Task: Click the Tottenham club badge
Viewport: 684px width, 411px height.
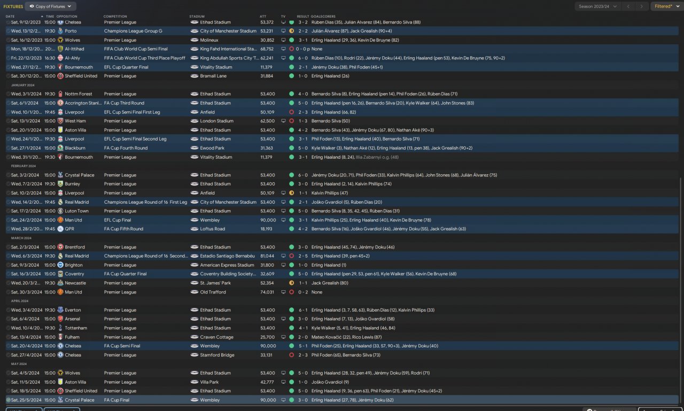Action: (60, 328)
